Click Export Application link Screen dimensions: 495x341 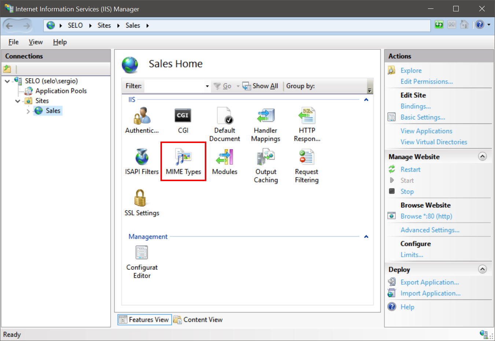(x=429, y=282)
